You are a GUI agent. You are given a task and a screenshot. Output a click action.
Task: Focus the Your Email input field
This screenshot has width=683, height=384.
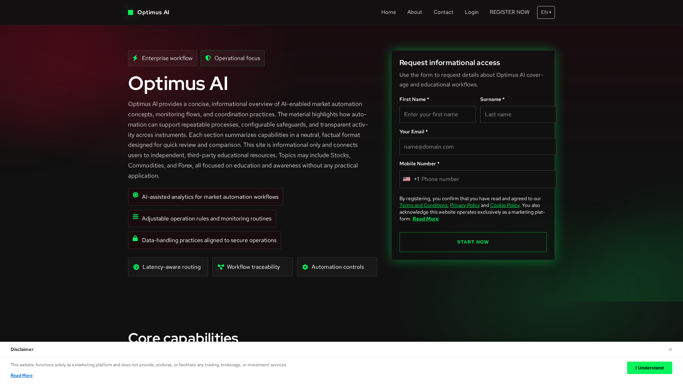click(478, 146)
